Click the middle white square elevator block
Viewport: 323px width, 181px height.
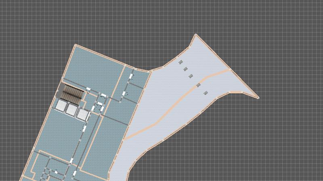coord(72,110)
